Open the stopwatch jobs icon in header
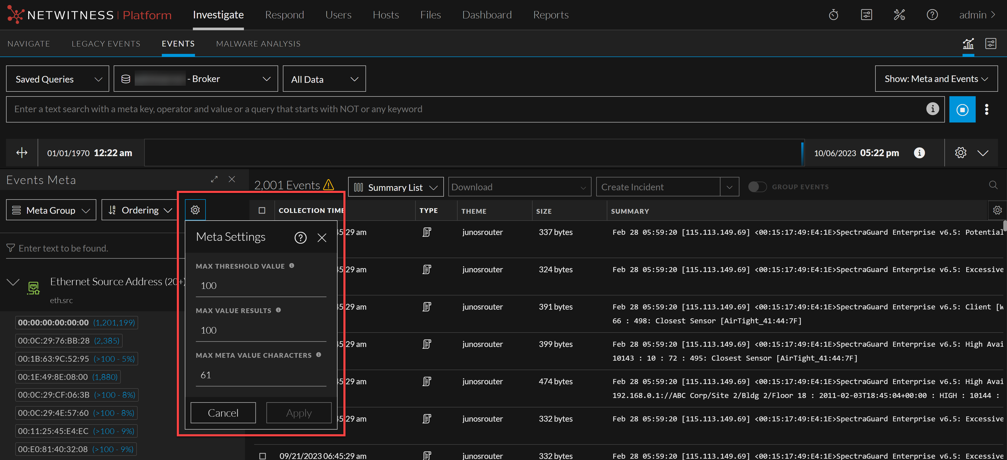This screenshot has height=460, width=1007. coord(833,15)
